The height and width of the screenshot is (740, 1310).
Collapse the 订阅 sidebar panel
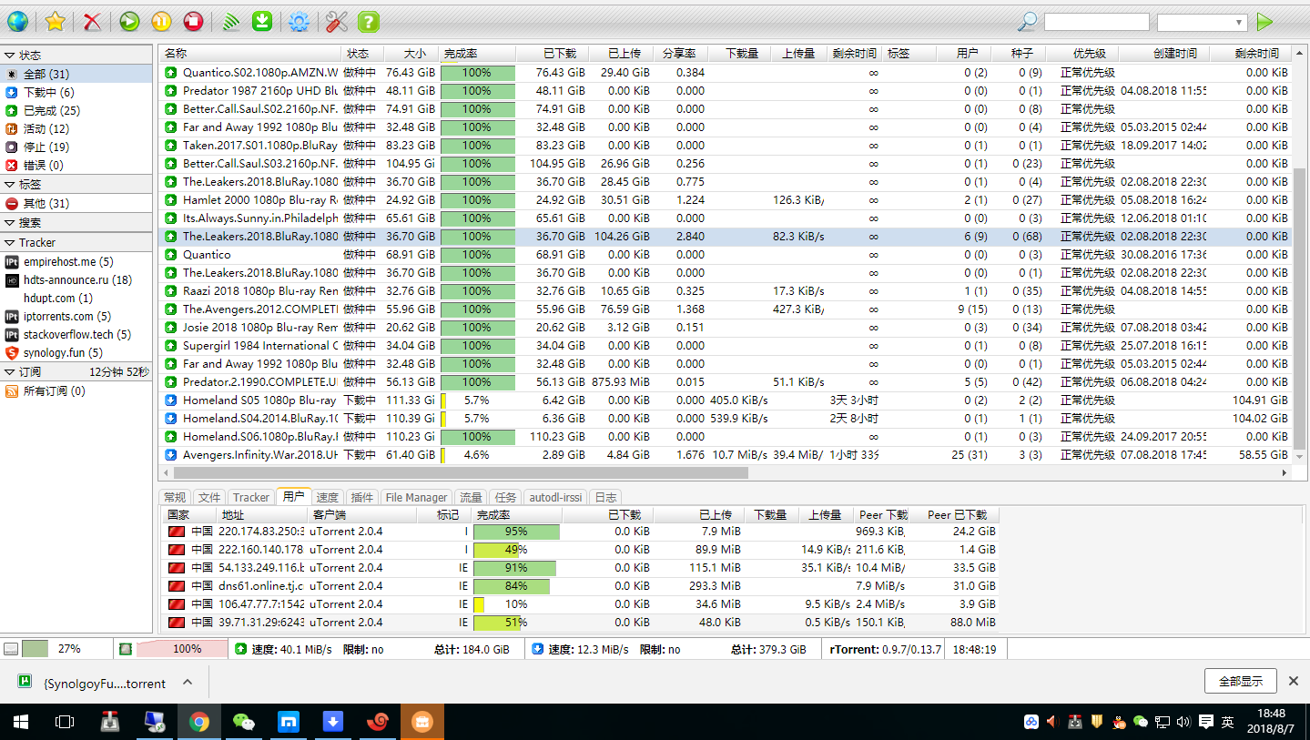[76, 371]
